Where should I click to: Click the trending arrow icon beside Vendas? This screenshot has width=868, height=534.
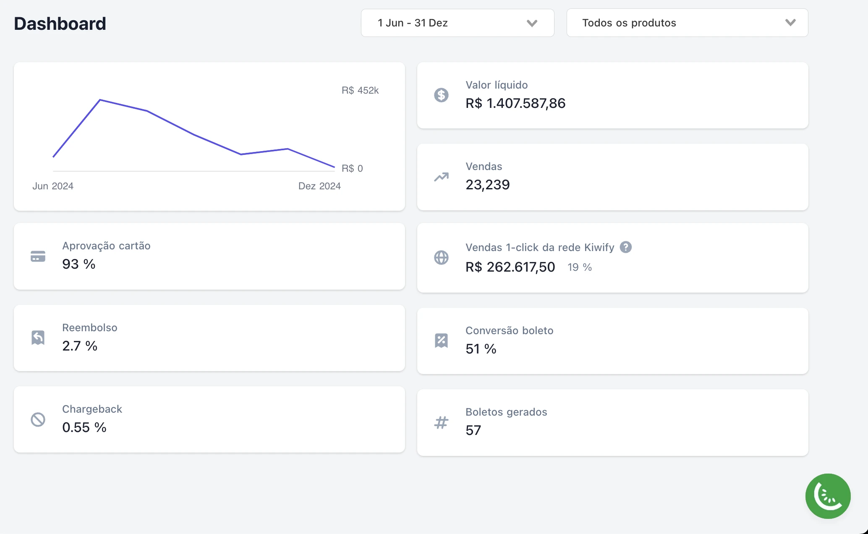click(x=441, y=177)
